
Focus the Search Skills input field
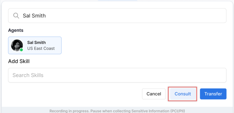(x=117, y=75)
